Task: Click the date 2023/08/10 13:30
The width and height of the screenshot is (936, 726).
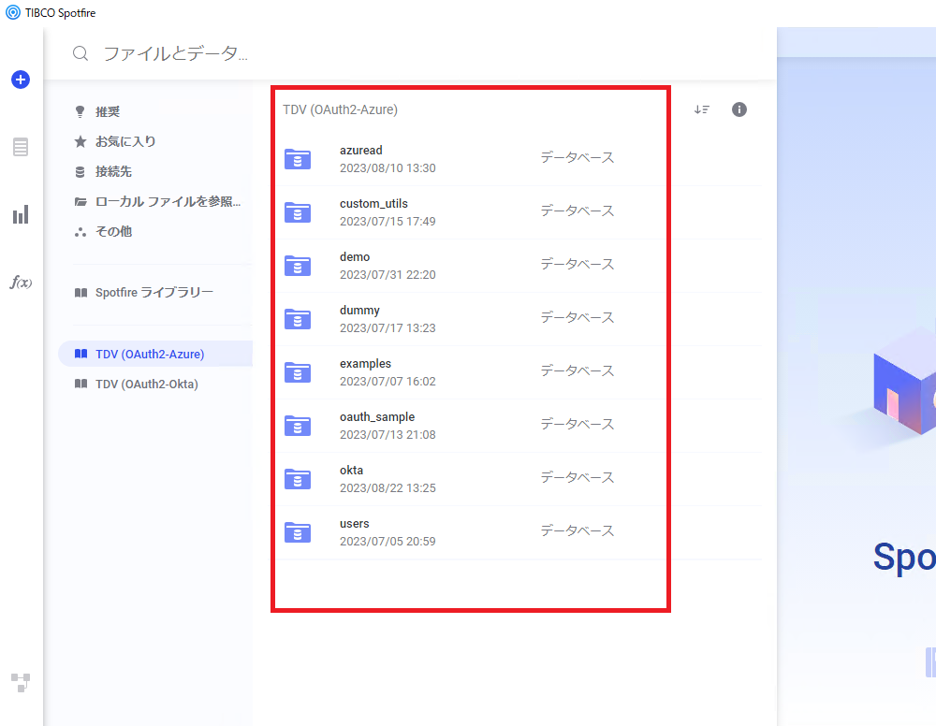Action: tap(388, 168)
